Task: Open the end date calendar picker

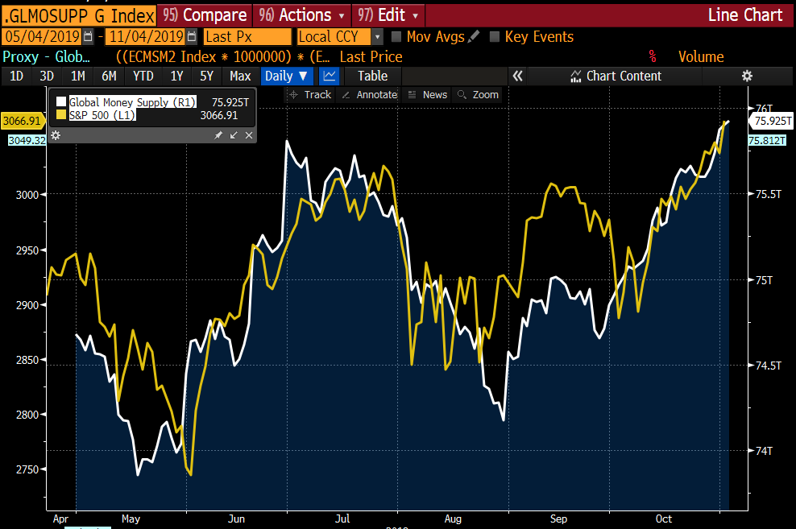Action: 191,37
